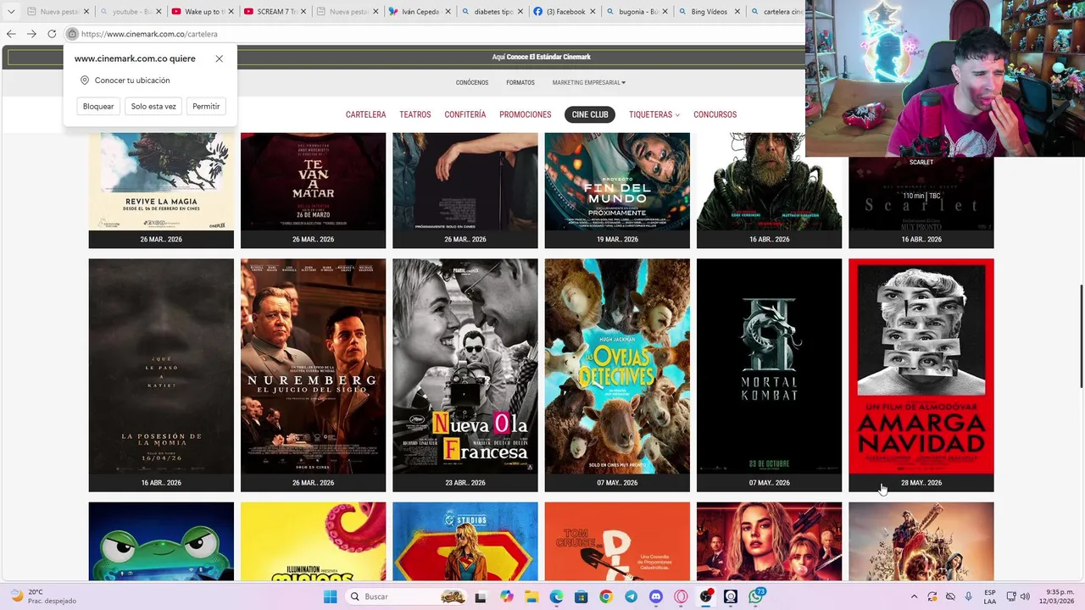Expand the MARKETING EMPRESARIAL dropdown

(589, 83)
